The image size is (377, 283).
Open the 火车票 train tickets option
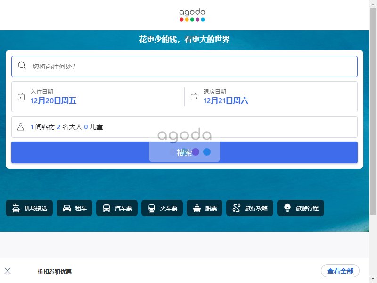coord(162,208)
